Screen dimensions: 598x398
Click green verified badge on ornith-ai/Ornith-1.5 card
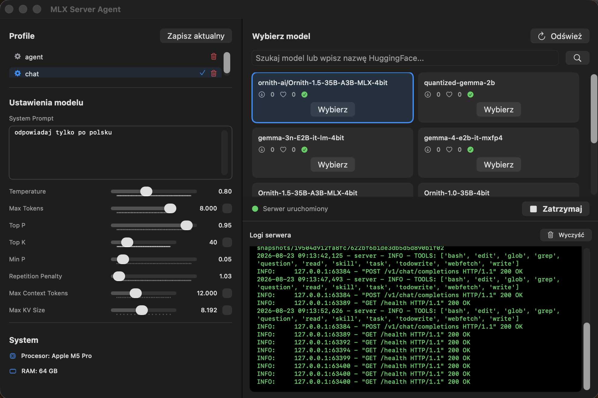[x=304, y=95]
